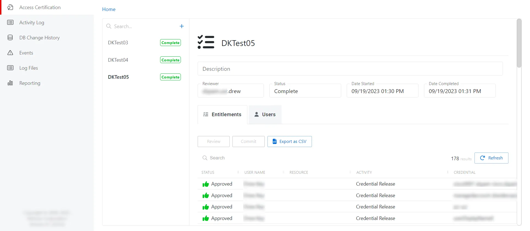Click the Status field showing Complete
Viewport: 530px width, 231px height.
(305, 91)
